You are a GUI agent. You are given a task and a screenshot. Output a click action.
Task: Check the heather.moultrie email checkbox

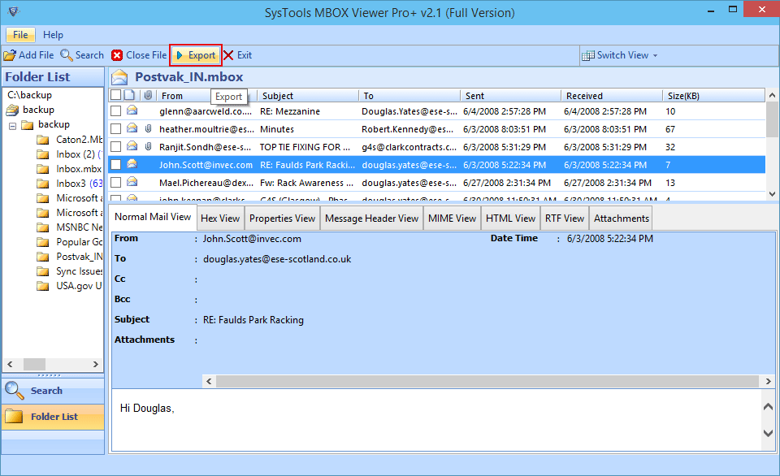[x=116, y=129]
